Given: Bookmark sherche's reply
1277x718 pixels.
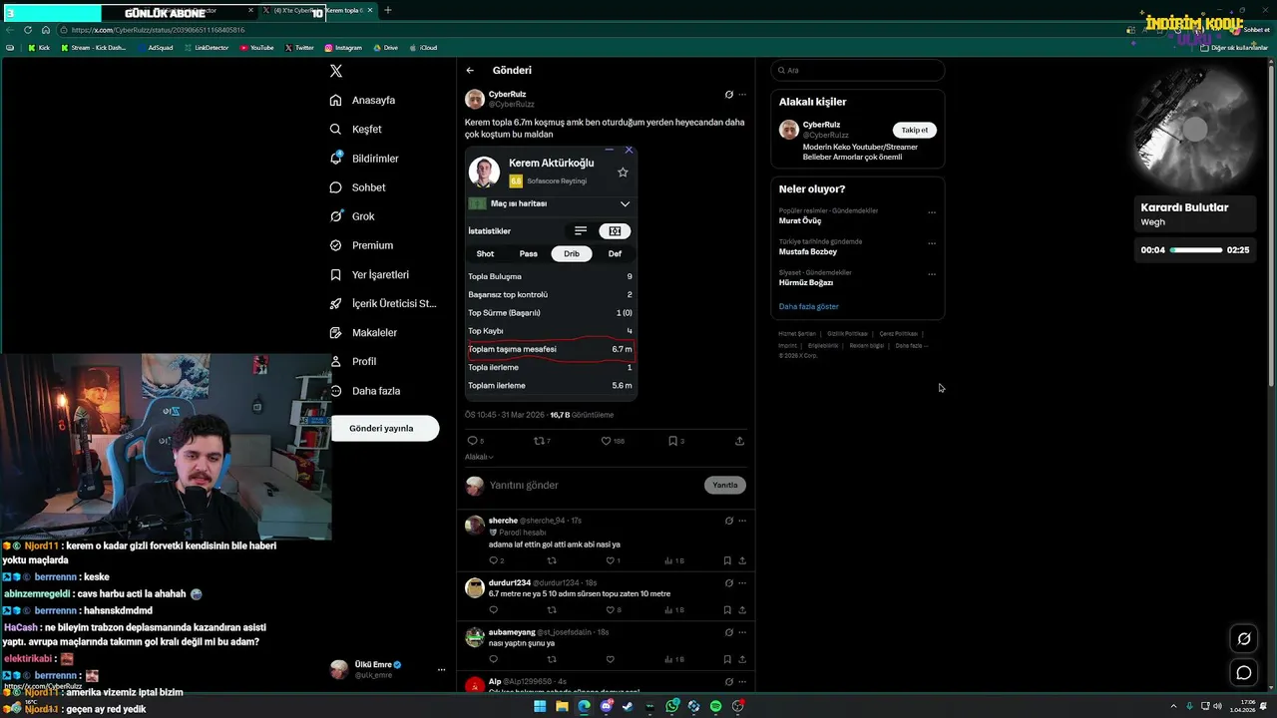Looking at the screenshot, I should [727, 560].
